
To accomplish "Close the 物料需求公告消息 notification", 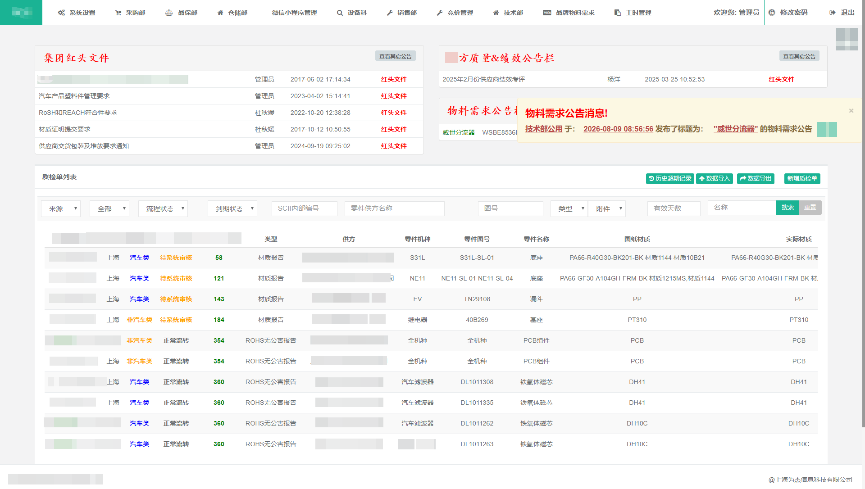I will pos(851,111).
